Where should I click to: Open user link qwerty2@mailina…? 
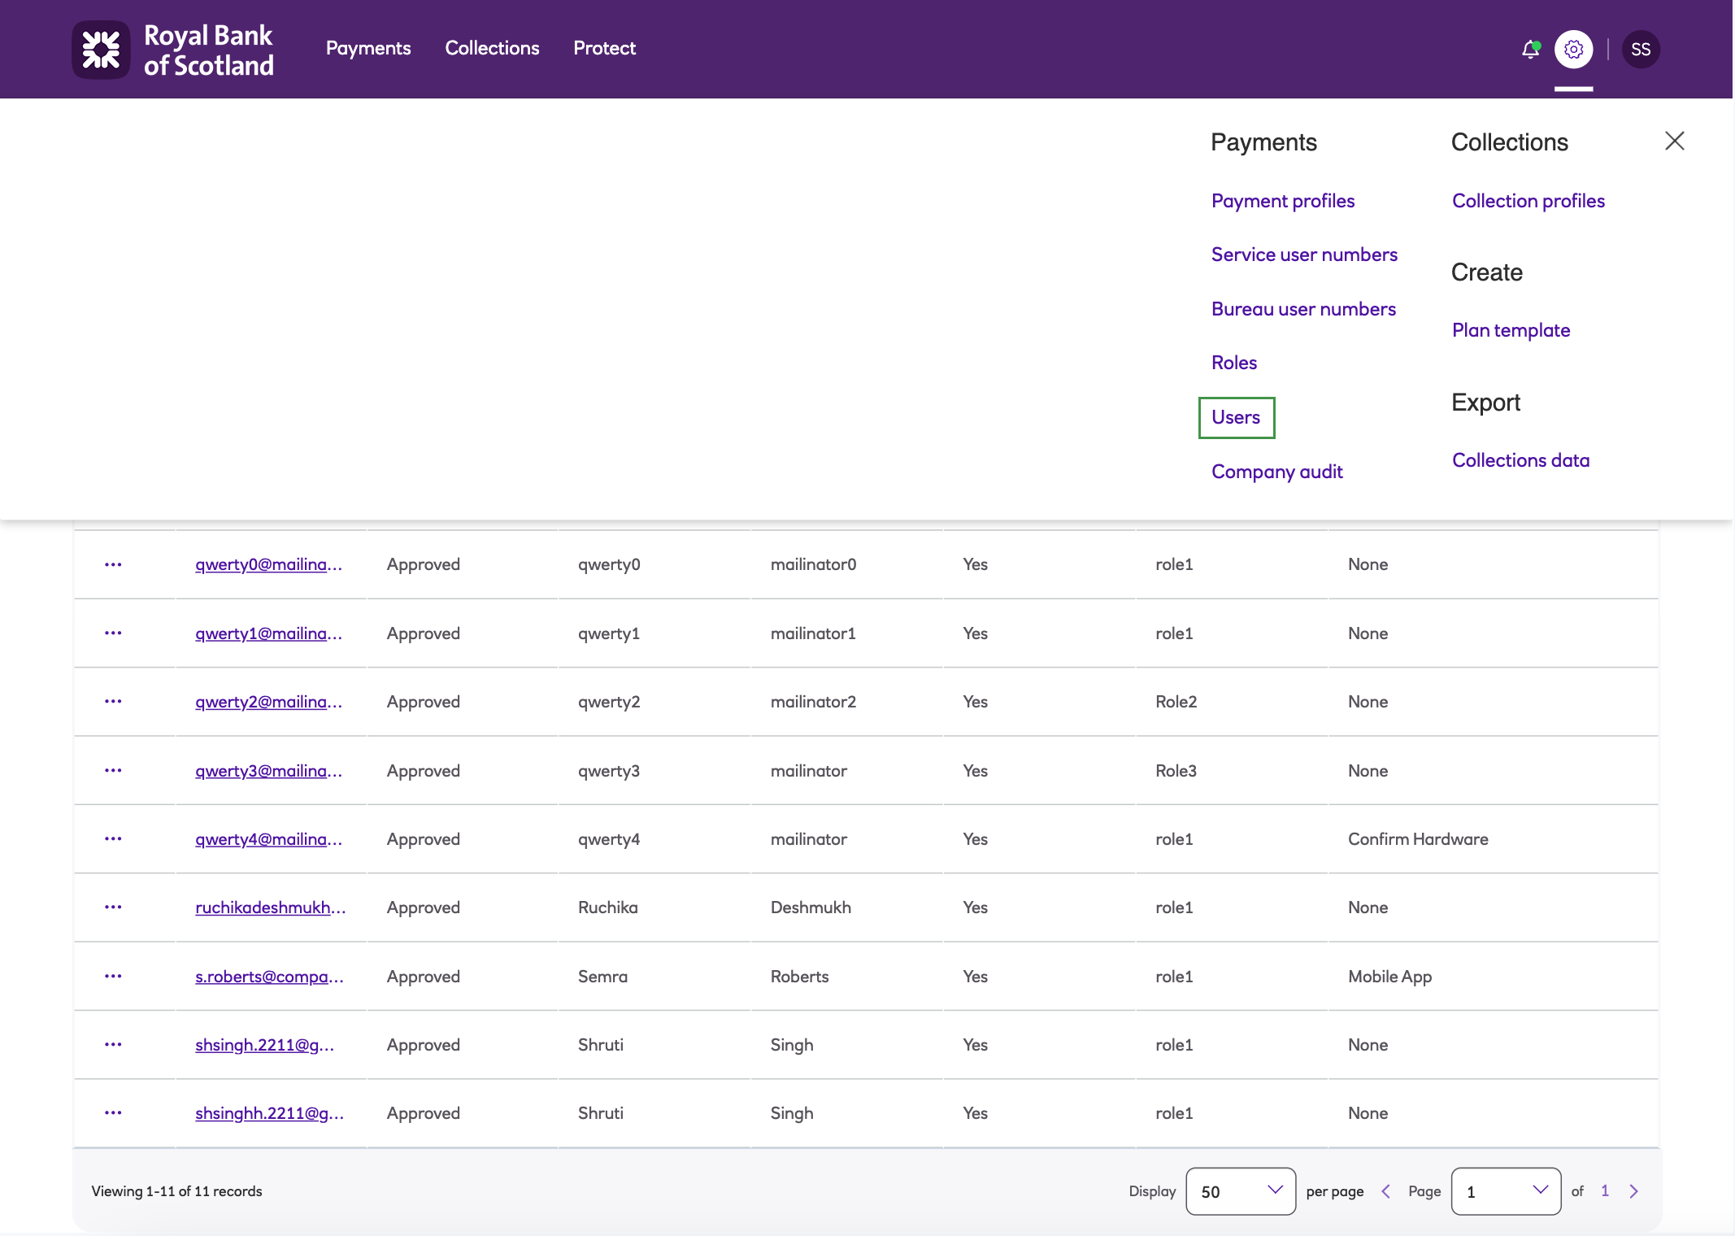point(268,702)
